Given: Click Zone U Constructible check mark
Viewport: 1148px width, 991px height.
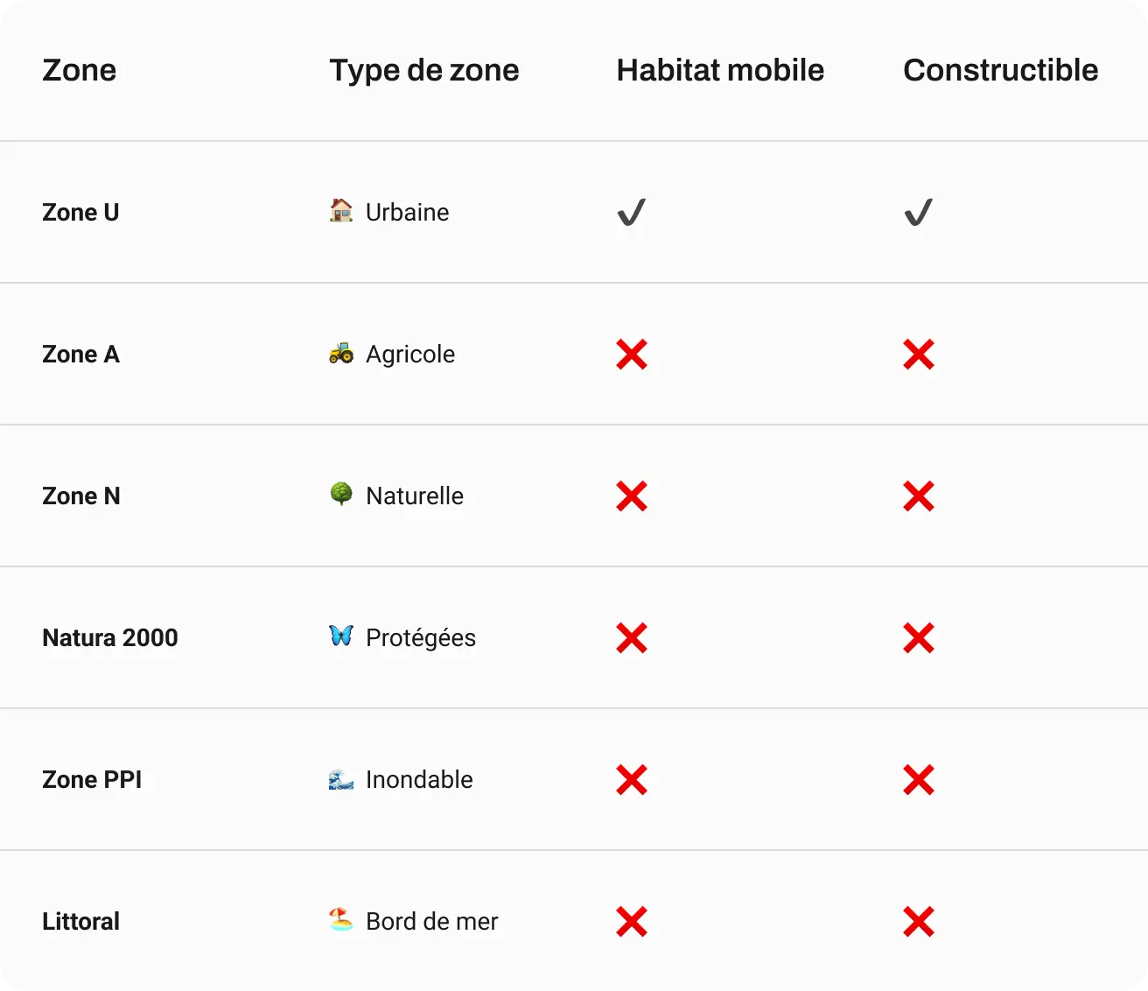Looking at the screenshot, I should (918, 213).
